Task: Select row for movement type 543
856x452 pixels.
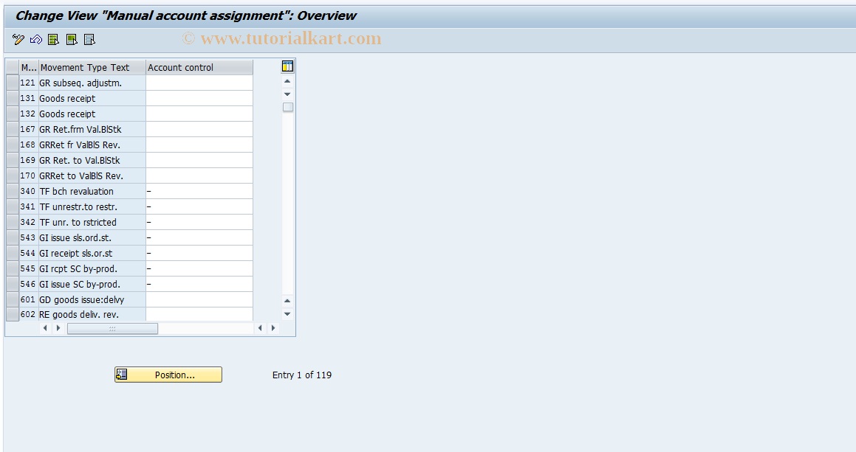Action: [x=12, y=237]
